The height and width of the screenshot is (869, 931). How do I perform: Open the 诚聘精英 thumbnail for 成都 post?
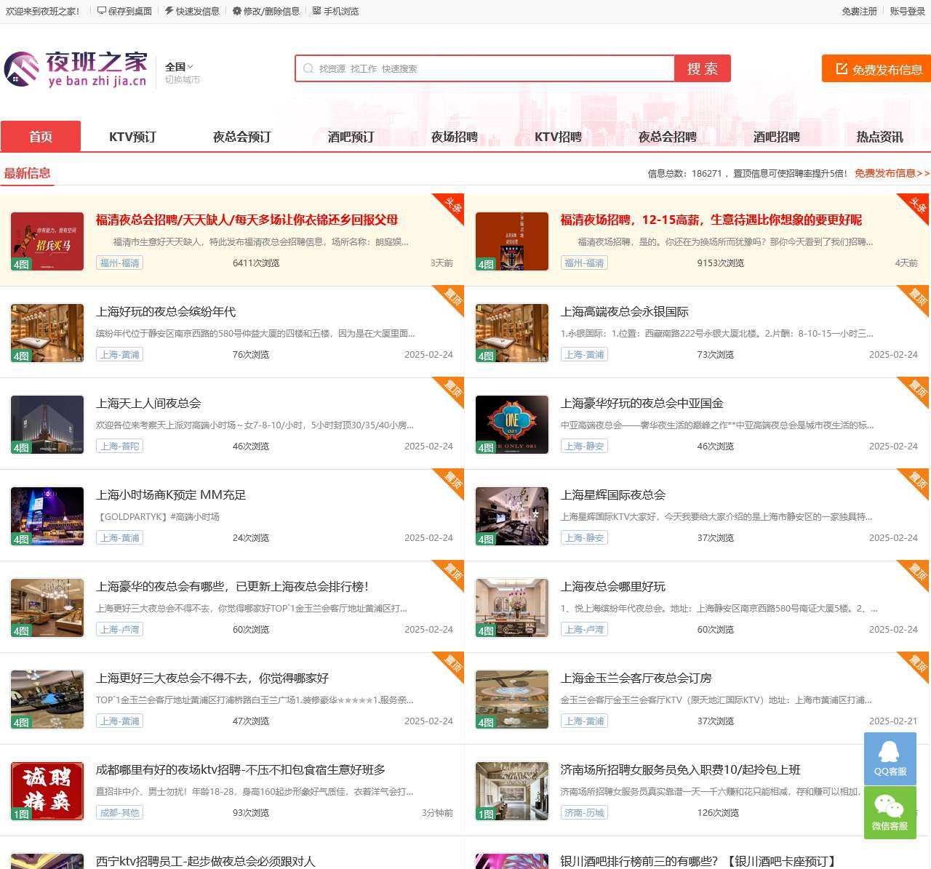point(47,791)
